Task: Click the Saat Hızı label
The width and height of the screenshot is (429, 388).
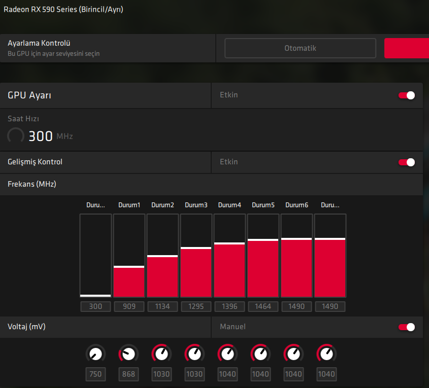Action: coord(23,119)
